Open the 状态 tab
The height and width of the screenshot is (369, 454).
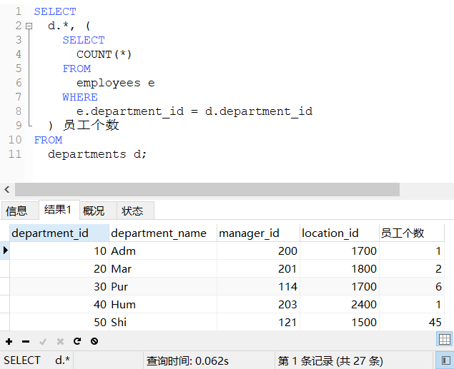(132, 211)
